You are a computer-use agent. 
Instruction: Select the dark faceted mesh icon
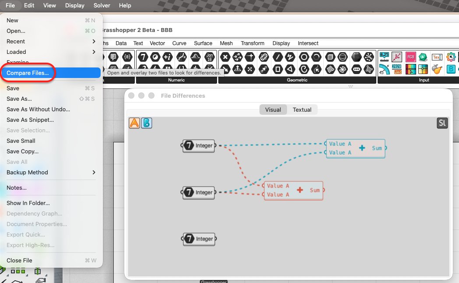pos(357,57)
